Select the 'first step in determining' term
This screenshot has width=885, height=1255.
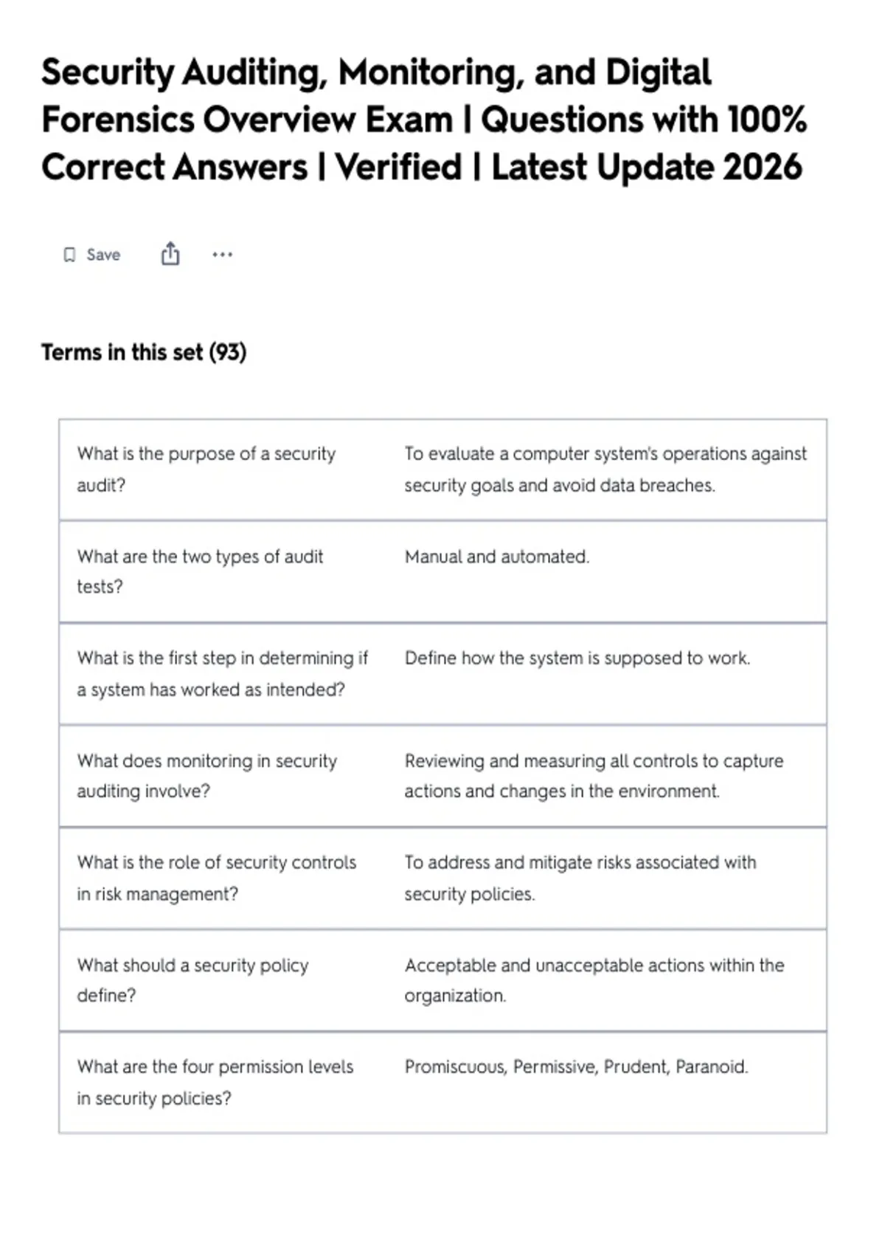point(223,673)
